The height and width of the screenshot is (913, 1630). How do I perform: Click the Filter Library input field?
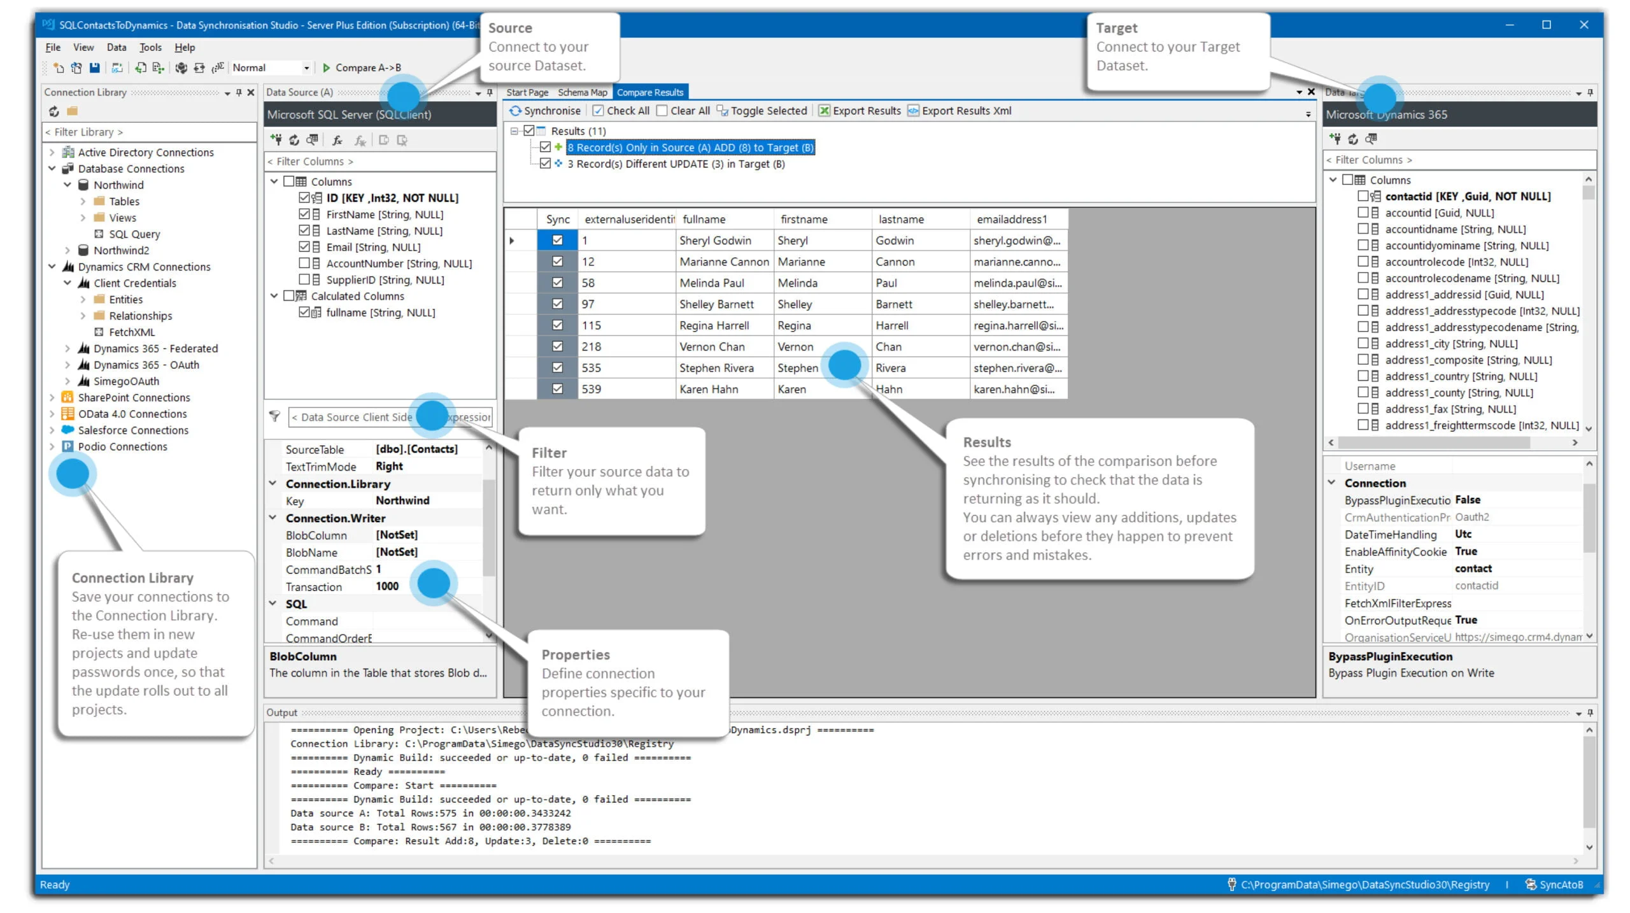[150, 132]
